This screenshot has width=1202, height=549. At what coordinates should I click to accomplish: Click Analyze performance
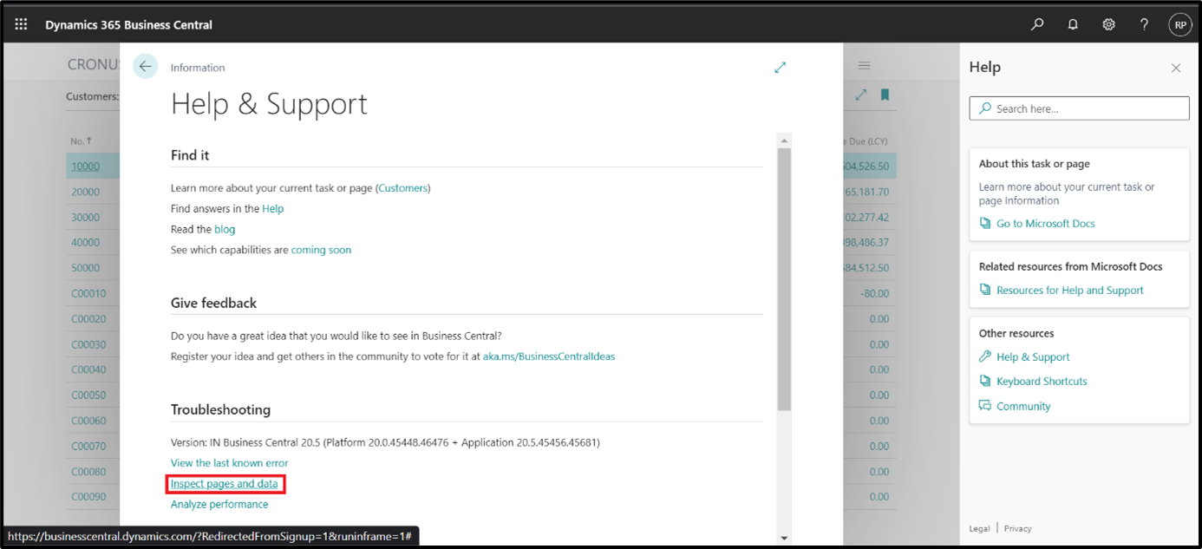click(219, 504)
